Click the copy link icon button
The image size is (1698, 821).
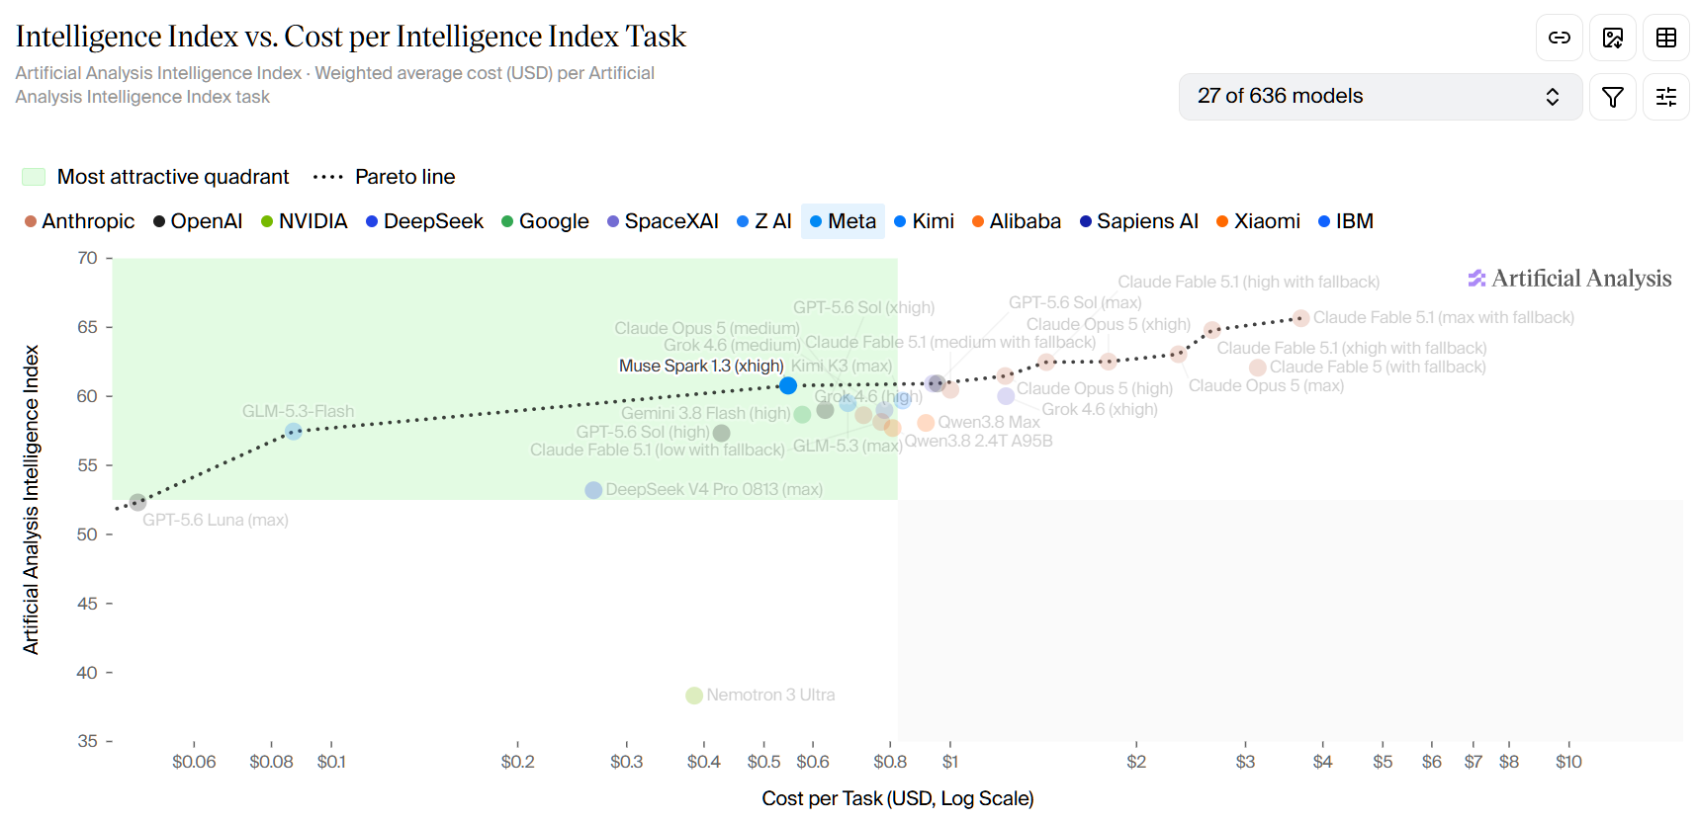tap(1560, 38)
